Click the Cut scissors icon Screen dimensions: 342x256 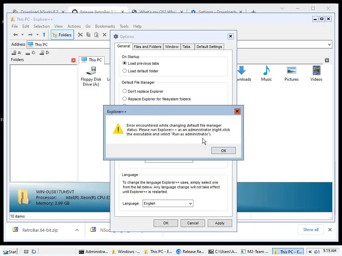[x=80, y=35]
